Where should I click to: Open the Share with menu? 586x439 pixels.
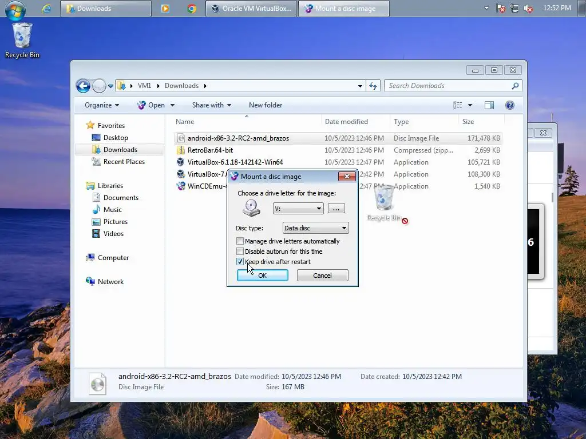pos(212,105)
